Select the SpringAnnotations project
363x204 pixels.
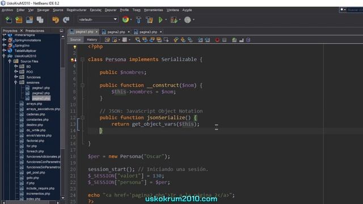coord(28,40)
